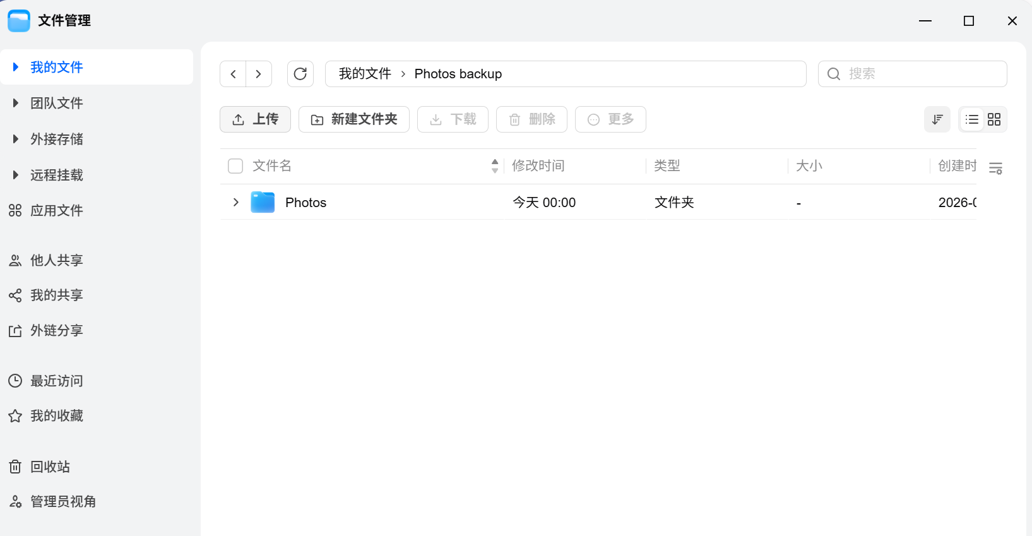Switch to list view
The width and height of the screenshot is (1032, 536).
pyautogui.click(x=972, y=119)
